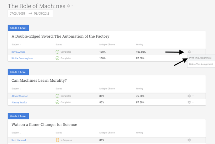The width and height of the screenshot is (215, 144).
Task: Open gear menu for Jimmy Brooks
Action: tap(189, 102)
